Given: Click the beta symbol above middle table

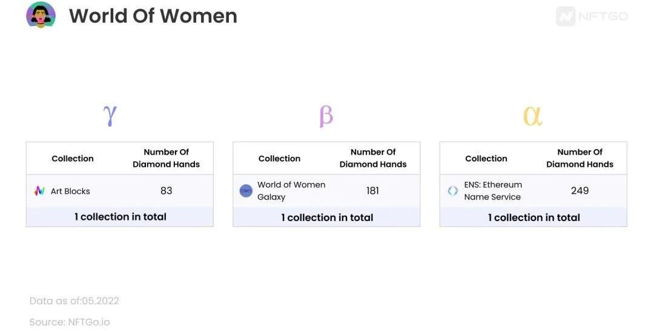Looking at the screenshot, I should 326,115.
